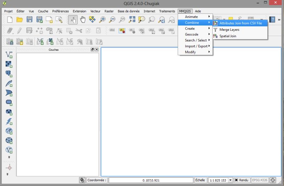Click the Add PostGIS Layer elephant icon

click(9, 74)
